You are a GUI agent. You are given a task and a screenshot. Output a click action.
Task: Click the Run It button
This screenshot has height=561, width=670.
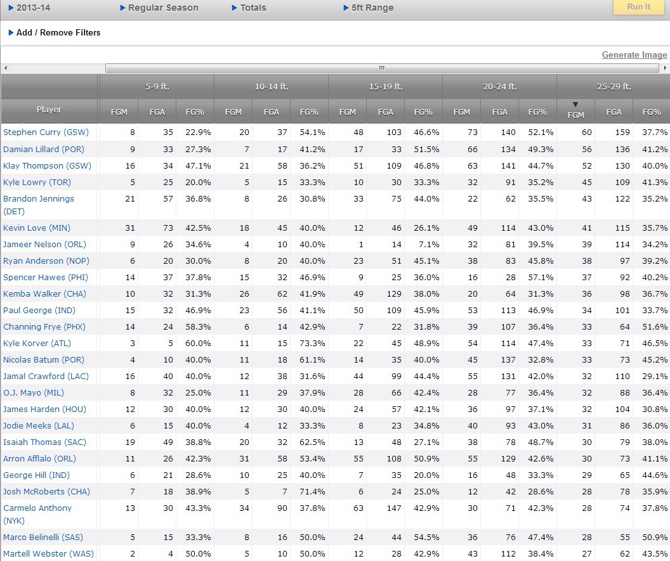[x=639, y=7]
